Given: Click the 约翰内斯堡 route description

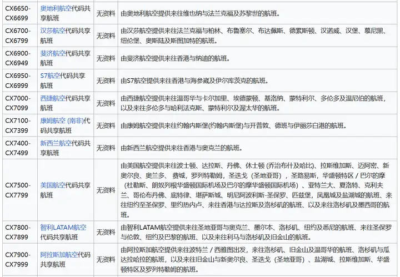Looking at the screenshot, I should pyautogui.click(x=234, y=125).
